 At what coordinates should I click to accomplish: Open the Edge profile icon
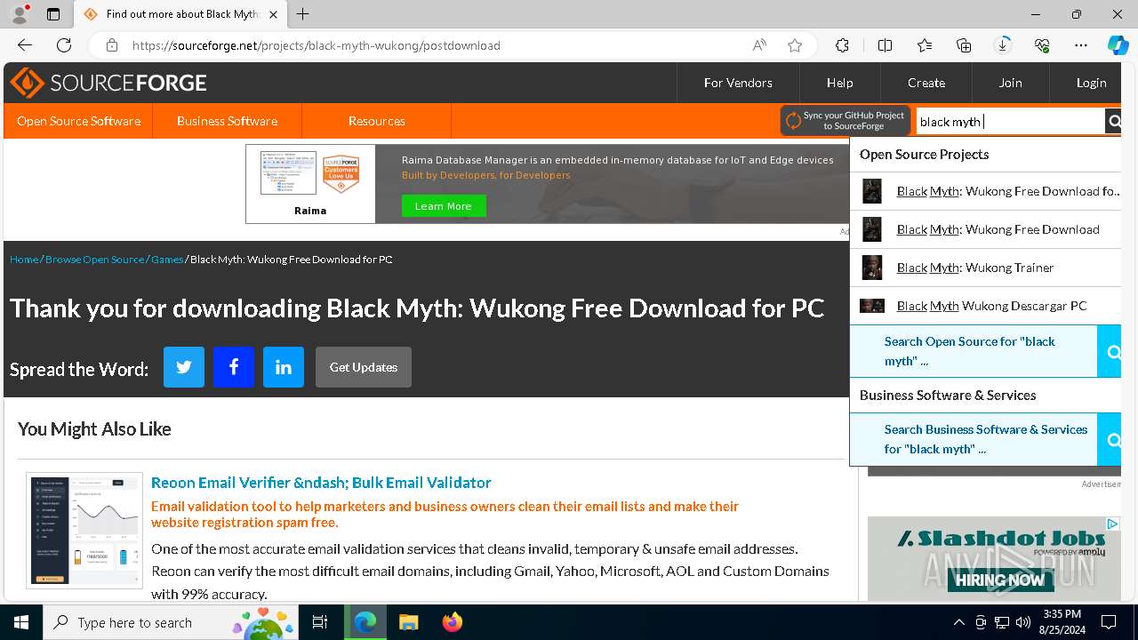(20, 14)
